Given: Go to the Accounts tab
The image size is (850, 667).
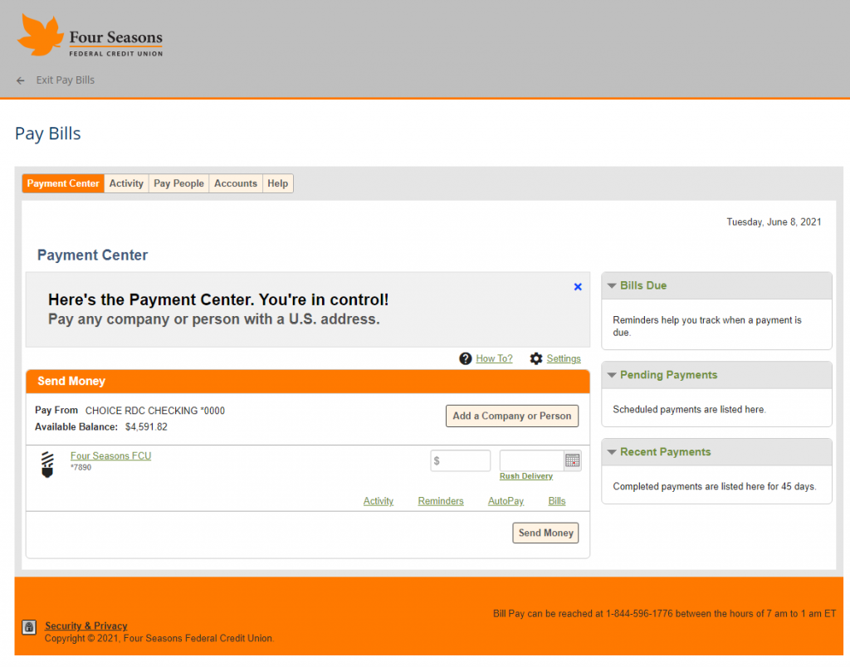Looking at the screenshot, I should tap(236, 183).
